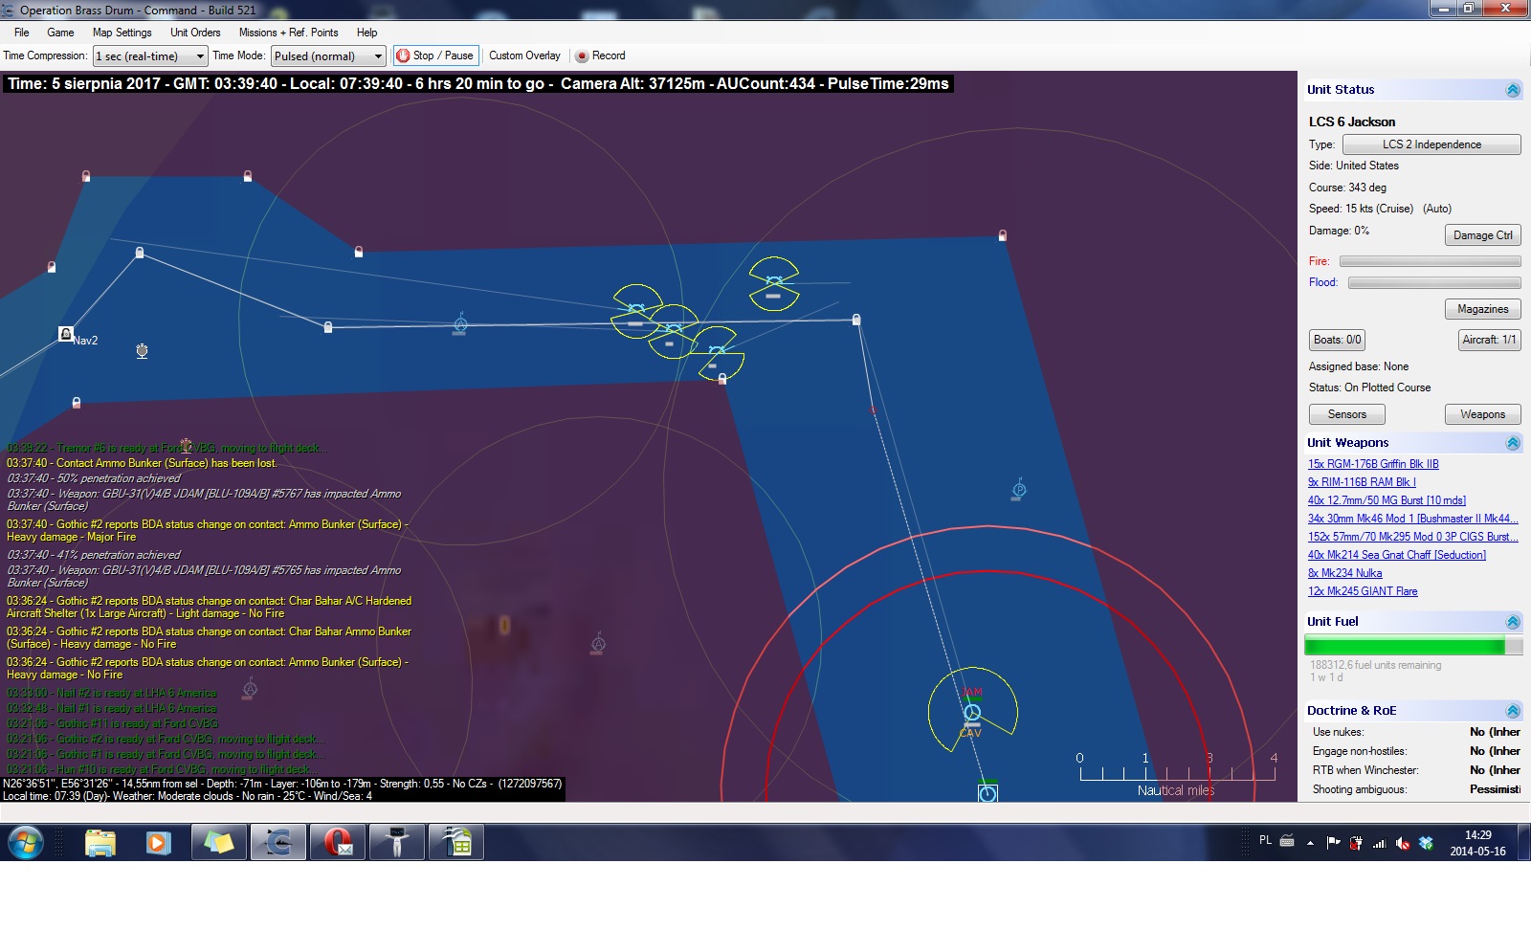Image resolution: width=1531 pixels, height=930 pixels.
Task: Open Opera Mail from the taskbar
Action: coord(338,843)
